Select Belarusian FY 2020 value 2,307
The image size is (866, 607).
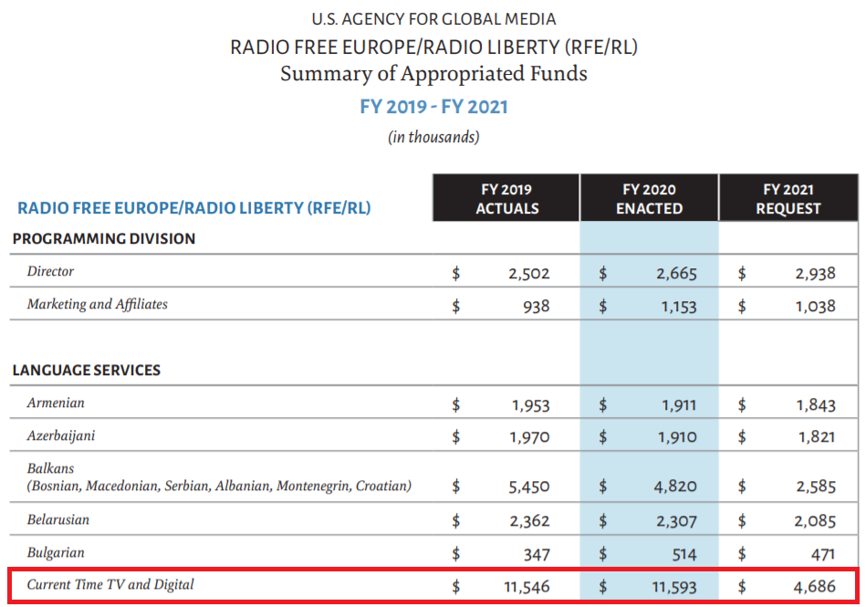click(676, 521)
